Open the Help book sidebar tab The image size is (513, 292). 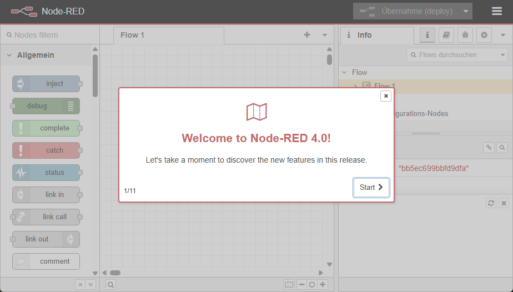[446, 35]
